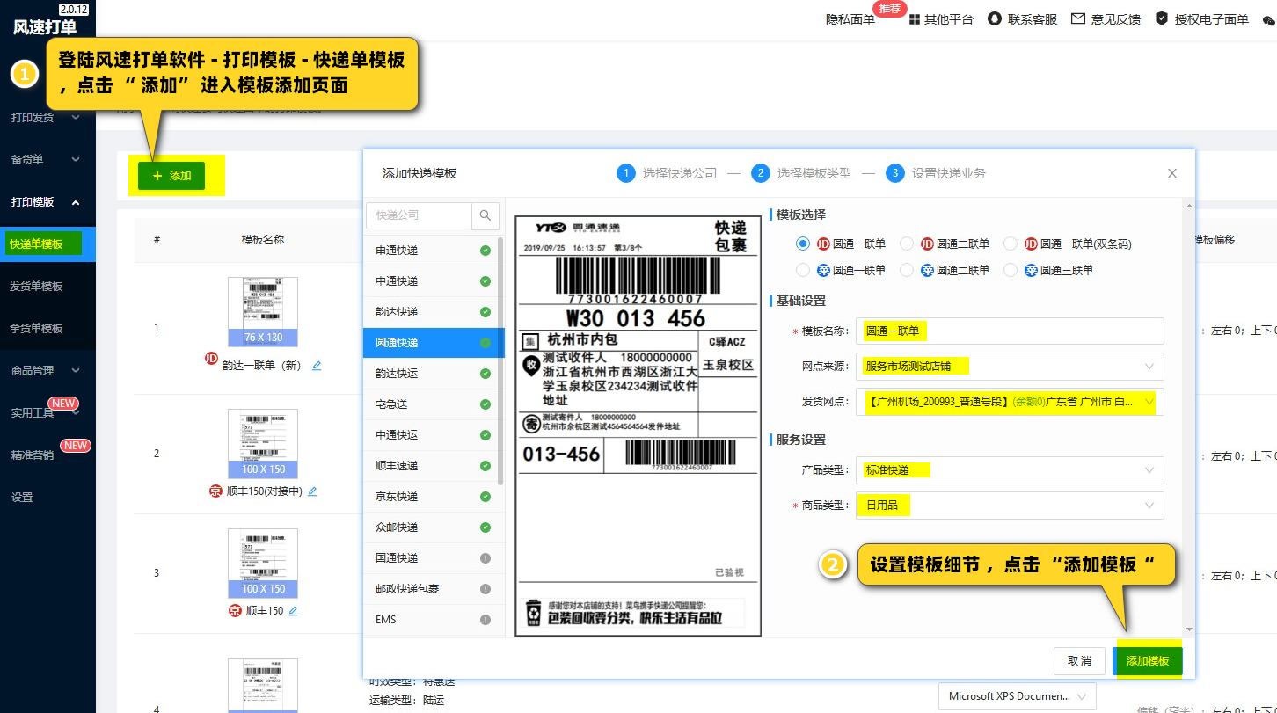Open 其他平台 grid icon
This screenshot has height=713, width=1277.
(915, 19)
